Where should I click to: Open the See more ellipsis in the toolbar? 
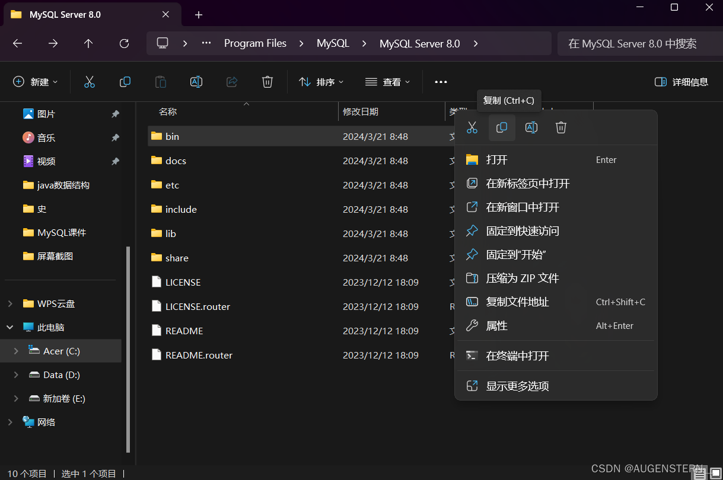[441, 82]
